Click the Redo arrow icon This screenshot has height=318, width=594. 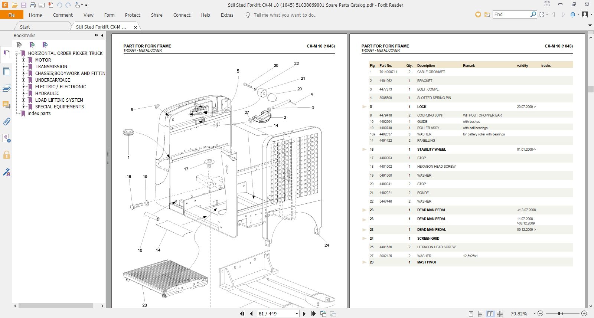pyautogui.click(x=68, y=5)
